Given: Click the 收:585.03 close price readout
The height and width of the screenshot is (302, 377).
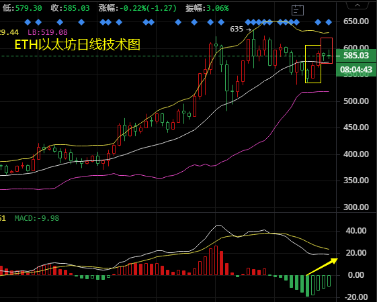Looking at the screenshot, I should point(70,9).
